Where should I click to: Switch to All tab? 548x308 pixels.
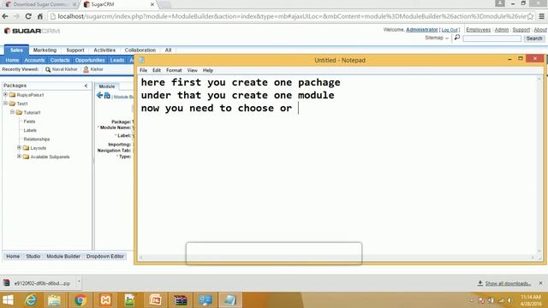coord(168,50)
